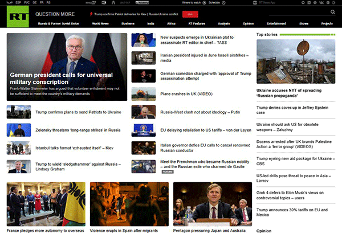Open the Schedule link
Viewport: 342px width, 233px height.
(x=214, y=3)
